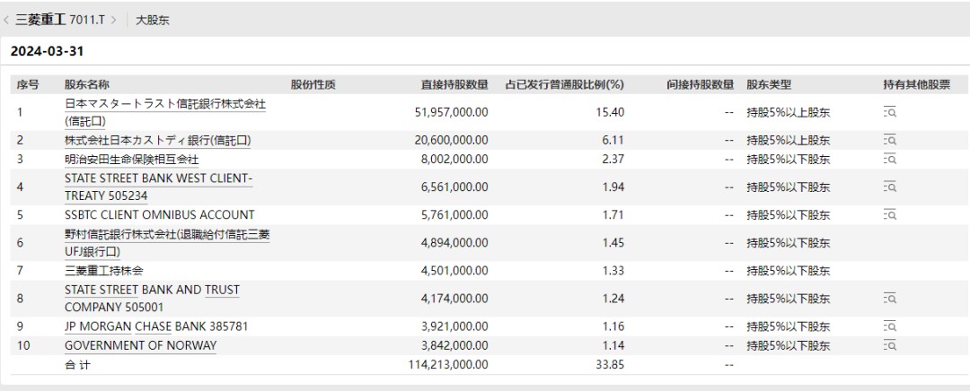
Task: Open other holdings for 日本マスタートラスト信託銀行 row
Action: click(889, 112)
